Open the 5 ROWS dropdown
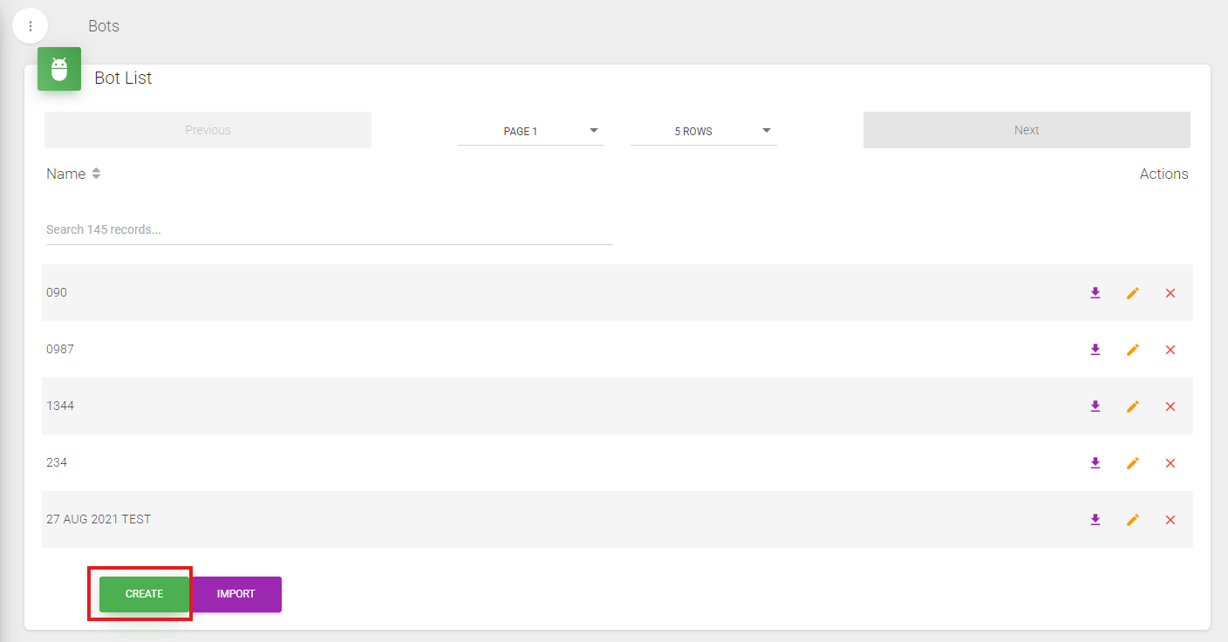This screenshot has width=1228, height=642. pos(703,131)
